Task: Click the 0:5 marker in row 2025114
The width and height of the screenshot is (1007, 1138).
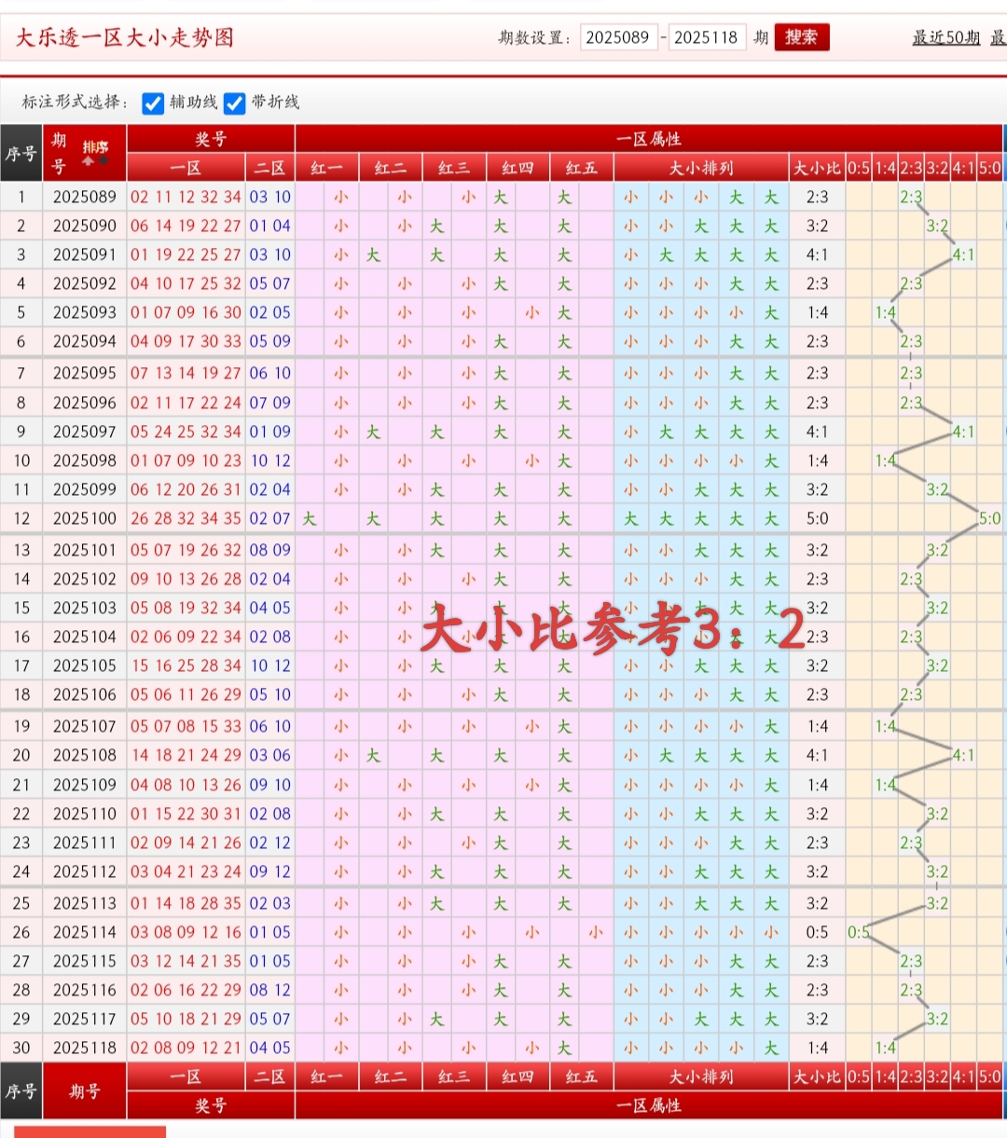Action: click(858, 932)
